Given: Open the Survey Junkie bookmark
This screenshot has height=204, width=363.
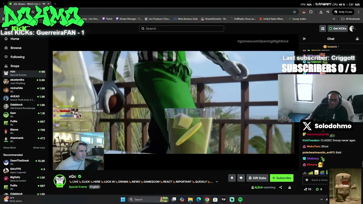Looking at the screenshot, I should coord(297,19).
